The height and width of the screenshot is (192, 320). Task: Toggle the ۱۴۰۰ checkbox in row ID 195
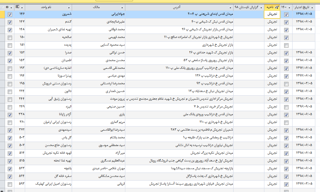286,84
